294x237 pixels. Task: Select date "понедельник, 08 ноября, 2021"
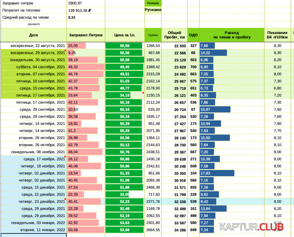(x=34, y=152)
